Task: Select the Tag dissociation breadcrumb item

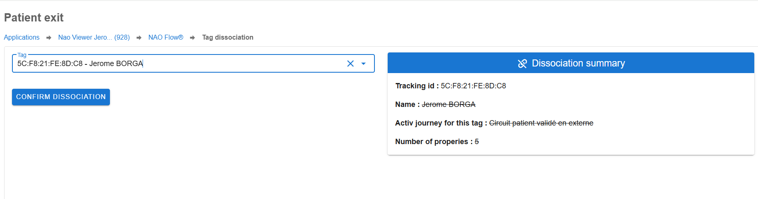Action: pos(228,37)
